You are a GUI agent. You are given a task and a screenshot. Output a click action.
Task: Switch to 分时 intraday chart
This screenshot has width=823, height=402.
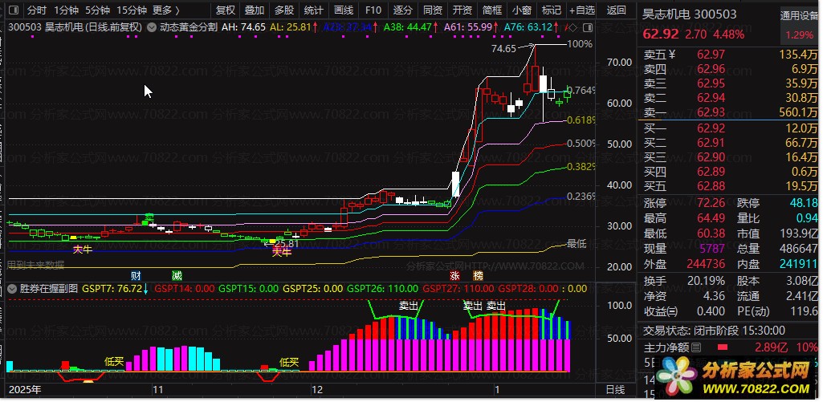(37, 10)
